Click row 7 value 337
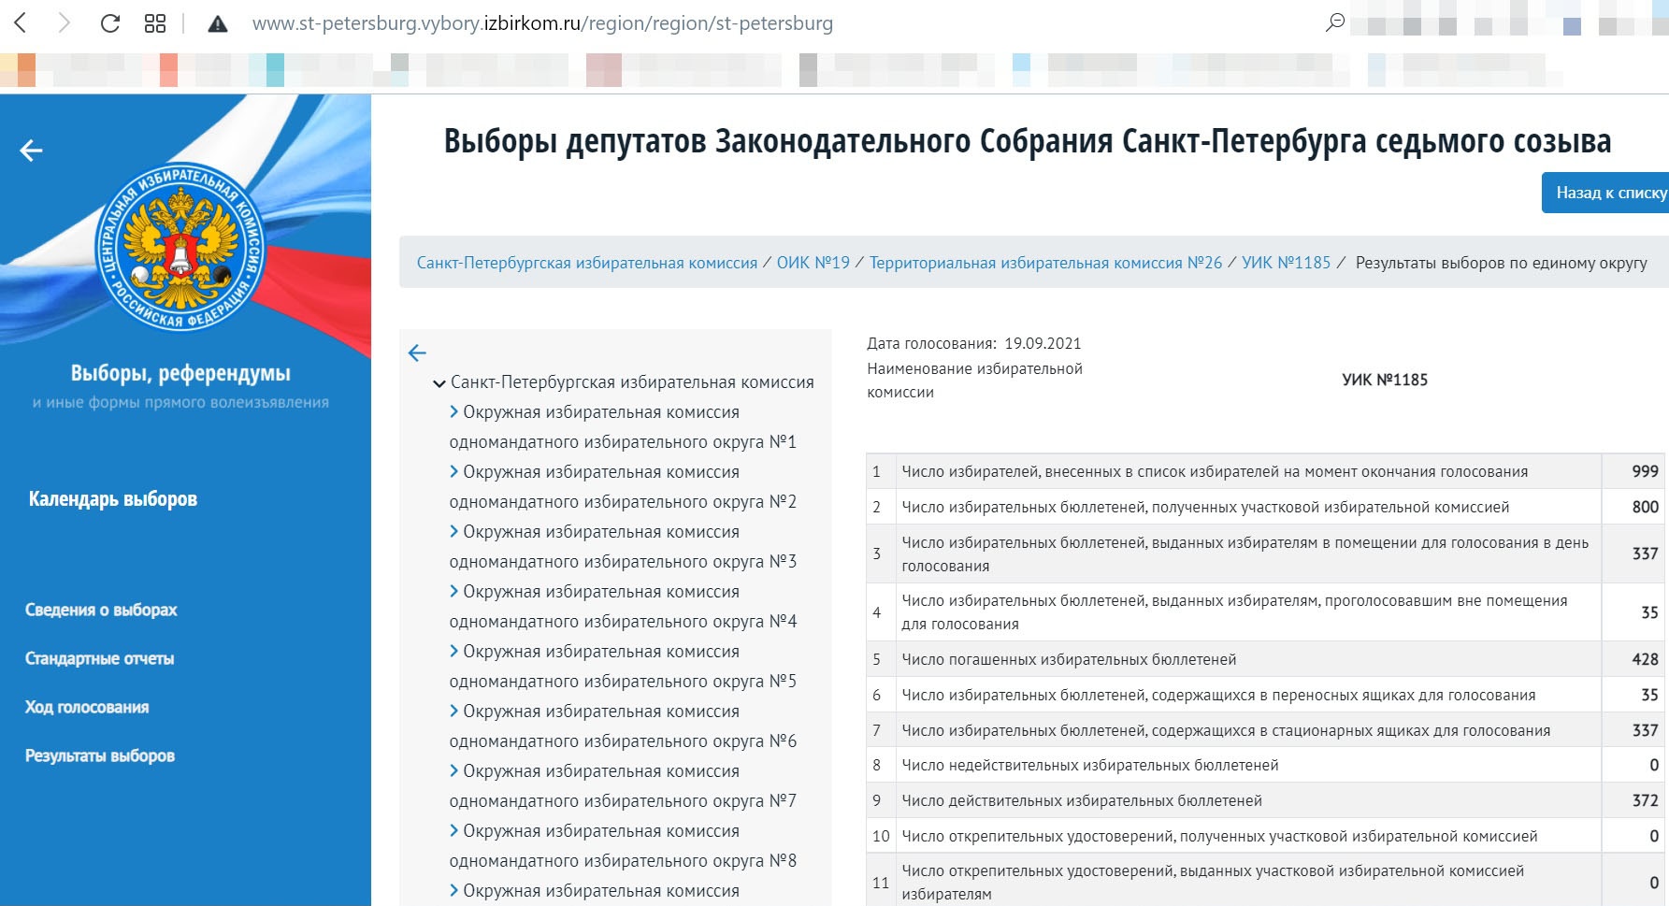The width and height of the screenshot is (1669, 906). pyautogui.click(x=1645, y=730)
